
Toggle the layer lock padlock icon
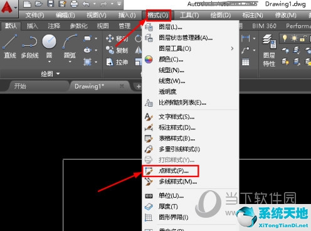[x=303, y=38]
